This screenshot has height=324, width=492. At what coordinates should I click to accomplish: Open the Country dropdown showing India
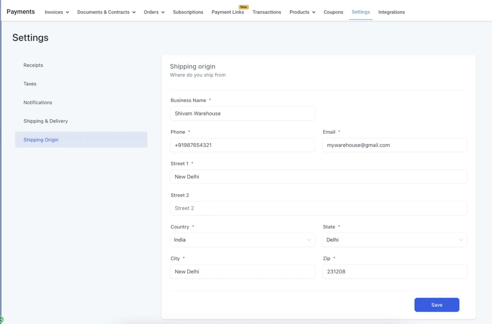242,240
